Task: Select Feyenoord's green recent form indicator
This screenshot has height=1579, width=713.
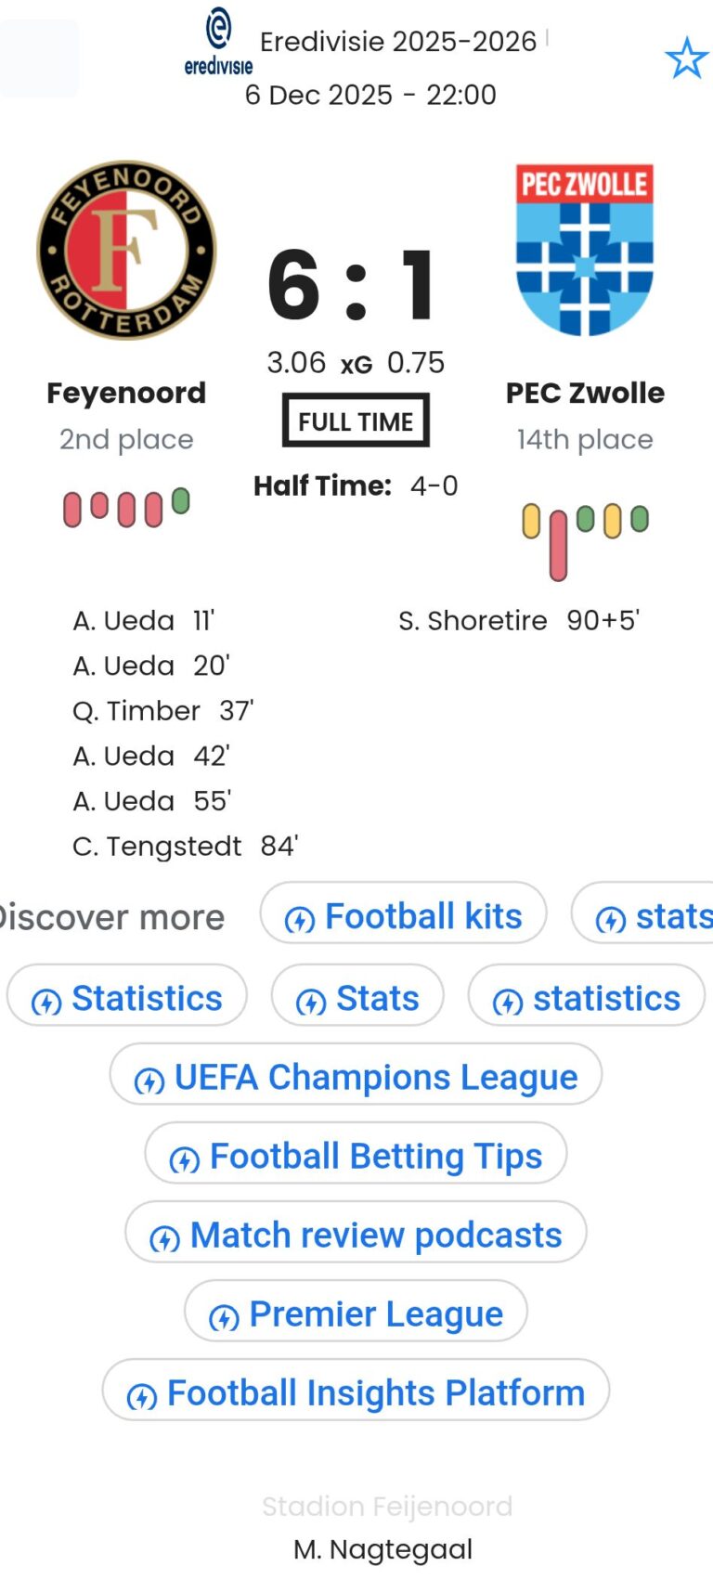Action: tap(181, 501)
